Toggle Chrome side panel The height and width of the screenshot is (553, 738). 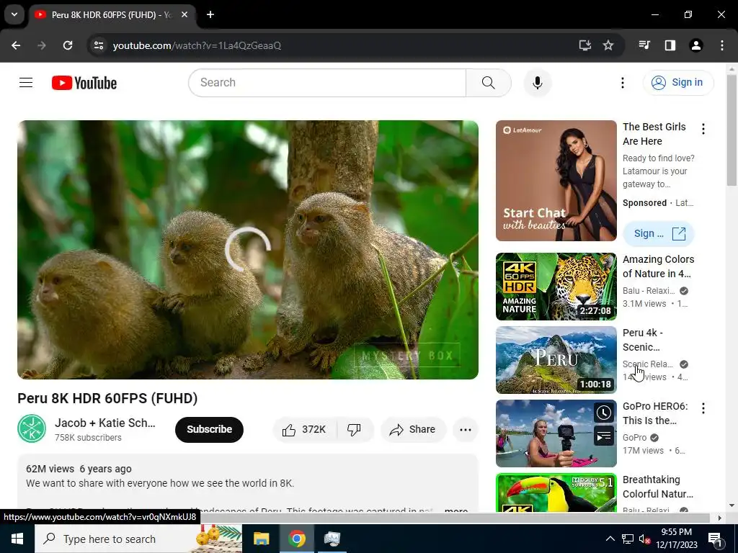(x=670, y=45)
